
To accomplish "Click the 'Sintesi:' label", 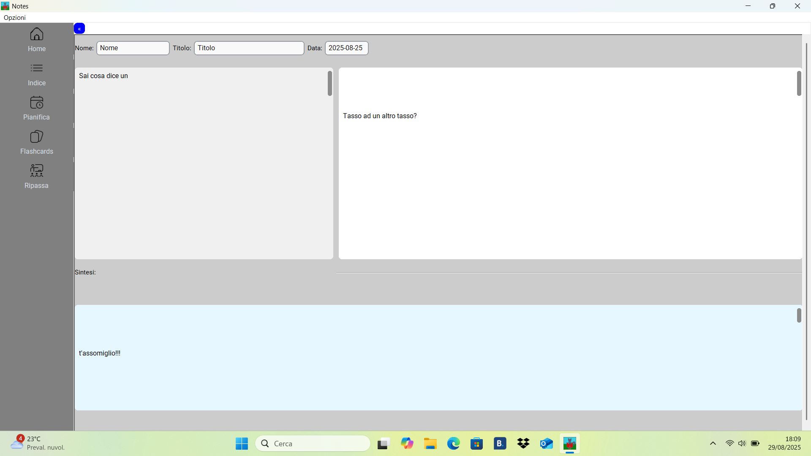I will pyautogui.click(x=85, y=272).
